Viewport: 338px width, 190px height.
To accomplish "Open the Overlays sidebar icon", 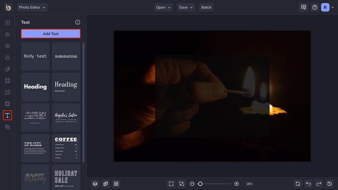I will click(7, 104).
